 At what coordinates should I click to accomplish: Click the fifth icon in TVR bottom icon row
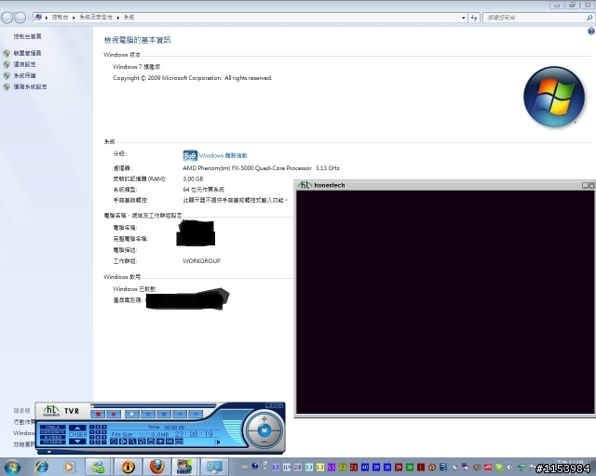point(151,442)
